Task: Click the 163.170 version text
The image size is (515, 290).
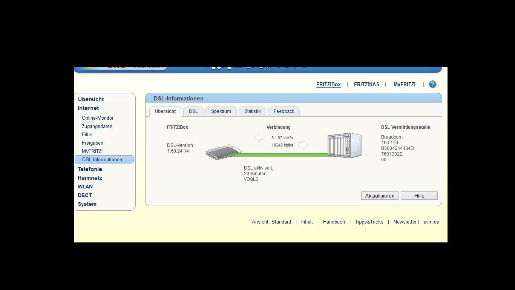Action: coord(389,143)
